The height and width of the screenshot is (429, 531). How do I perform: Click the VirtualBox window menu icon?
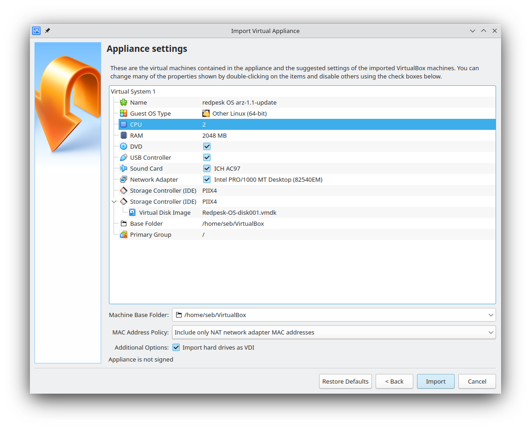pos(37,31)
